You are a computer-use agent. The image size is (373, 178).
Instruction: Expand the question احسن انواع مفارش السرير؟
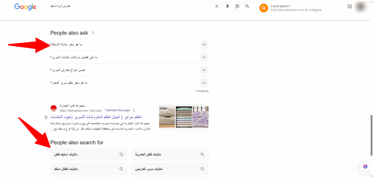[204, 70]
